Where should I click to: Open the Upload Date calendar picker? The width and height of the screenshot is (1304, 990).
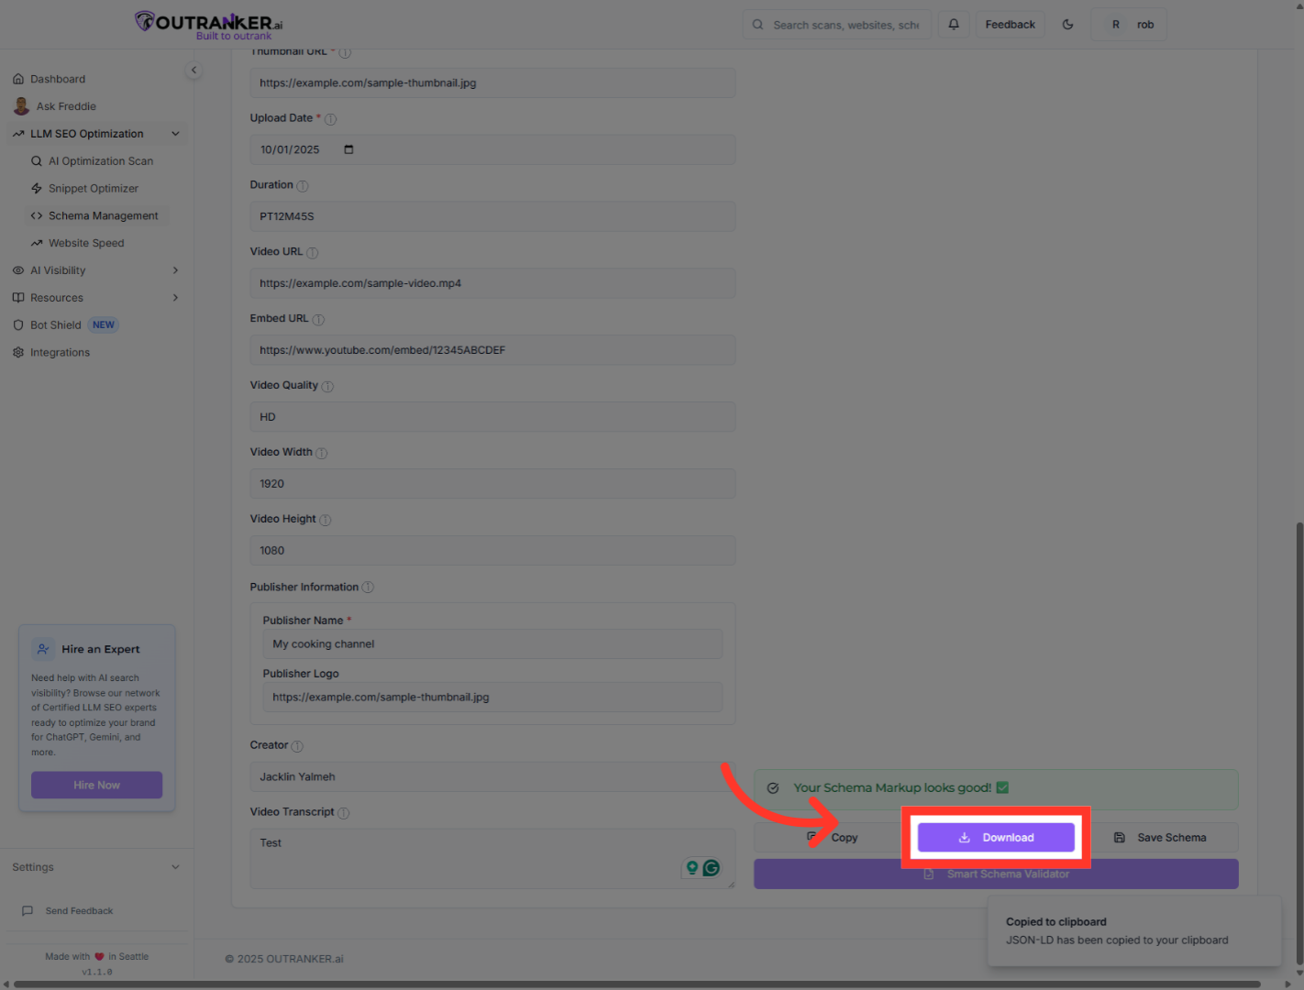pos(348,149)
